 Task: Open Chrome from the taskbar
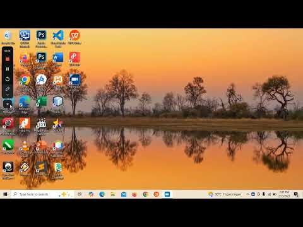[x=145, y=194]
